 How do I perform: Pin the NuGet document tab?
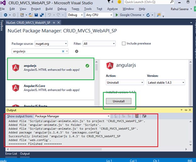tap(54, 23)
